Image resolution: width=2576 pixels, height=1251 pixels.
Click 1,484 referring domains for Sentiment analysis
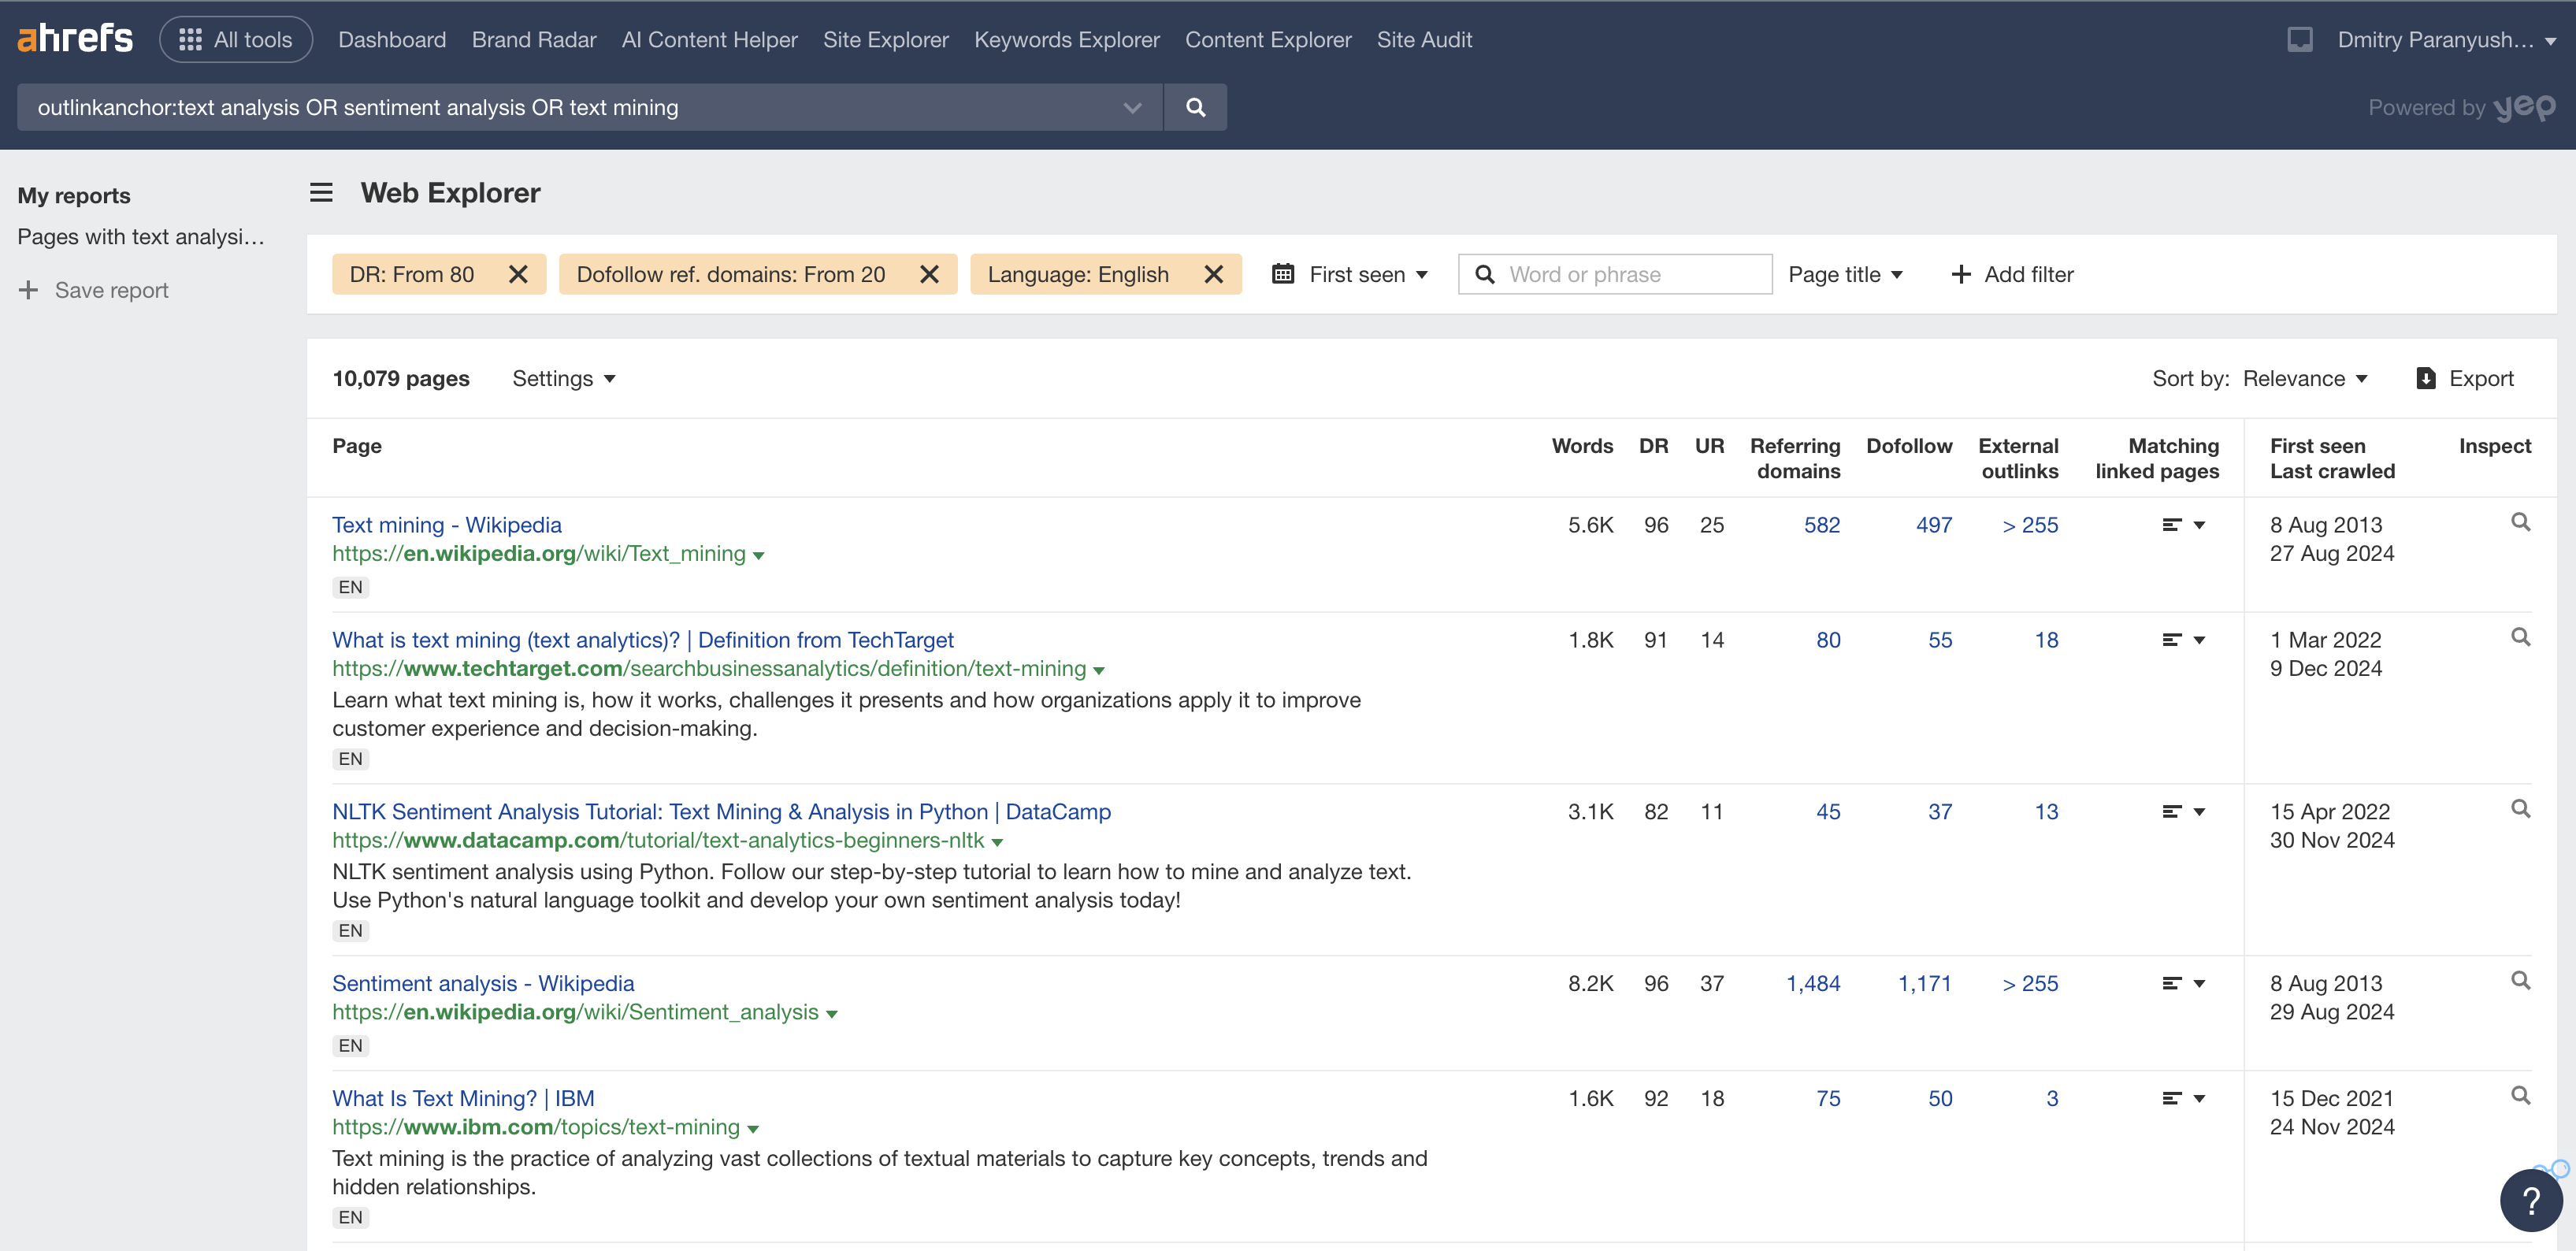[1813, 984]
